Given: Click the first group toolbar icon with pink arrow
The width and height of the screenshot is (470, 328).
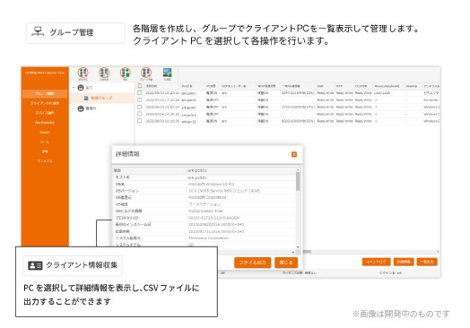Looking at the screenshot, I should (x=83, y=73).
